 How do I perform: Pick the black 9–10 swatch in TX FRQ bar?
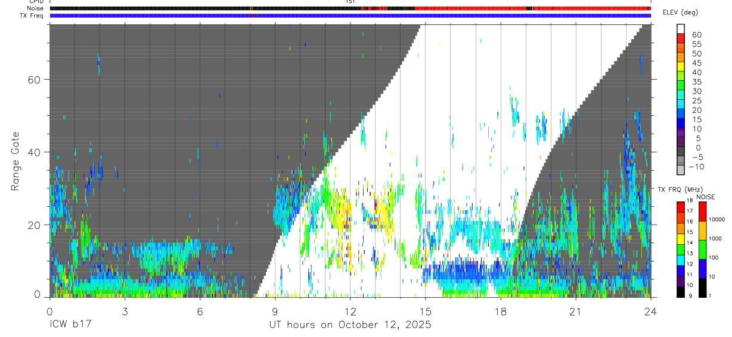pos(681,292)
